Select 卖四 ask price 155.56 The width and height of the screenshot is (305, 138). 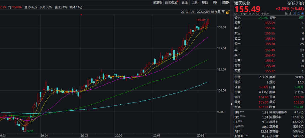point(270,28)
